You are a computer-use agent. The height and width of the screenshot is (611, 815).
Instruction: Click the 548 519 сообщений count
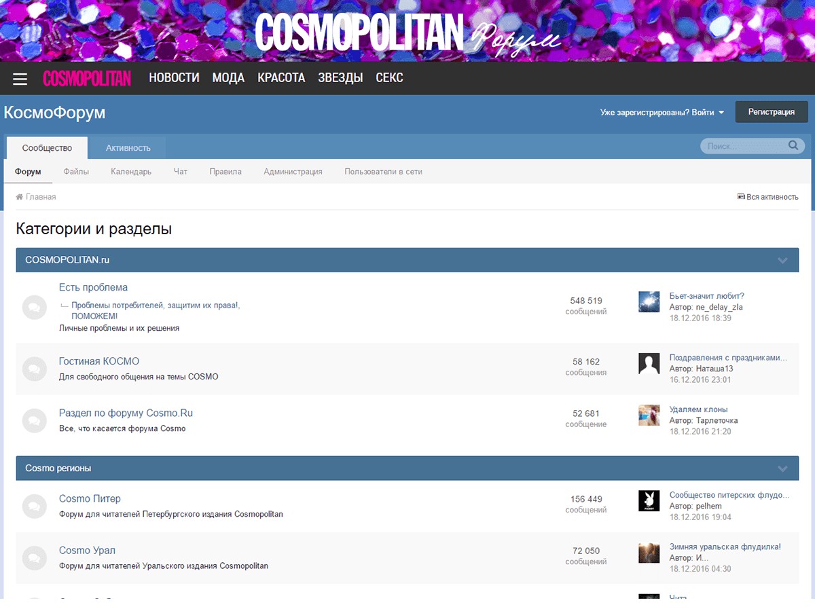coord(586,306)
